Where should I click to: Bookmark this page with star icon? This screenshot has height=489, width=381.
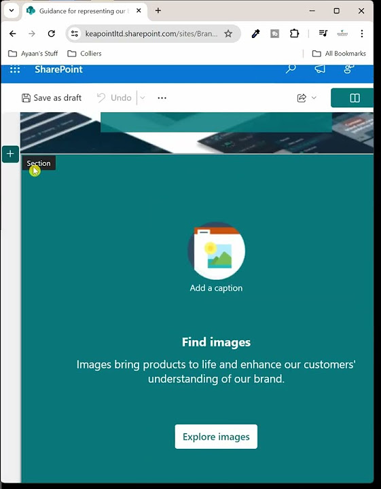[x=228, y=33]
